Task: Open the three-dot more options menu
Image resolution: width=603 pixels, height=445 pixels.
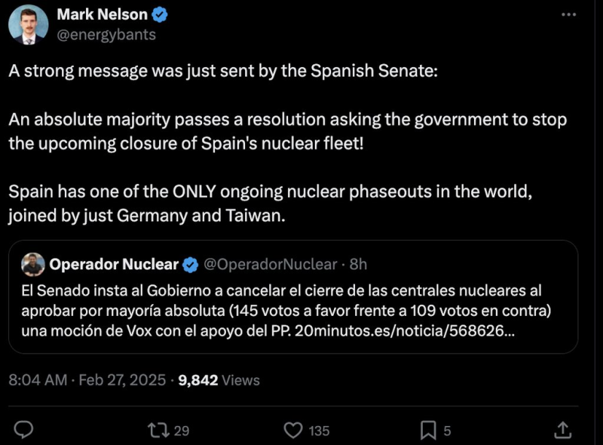Action: click(568, 14)
